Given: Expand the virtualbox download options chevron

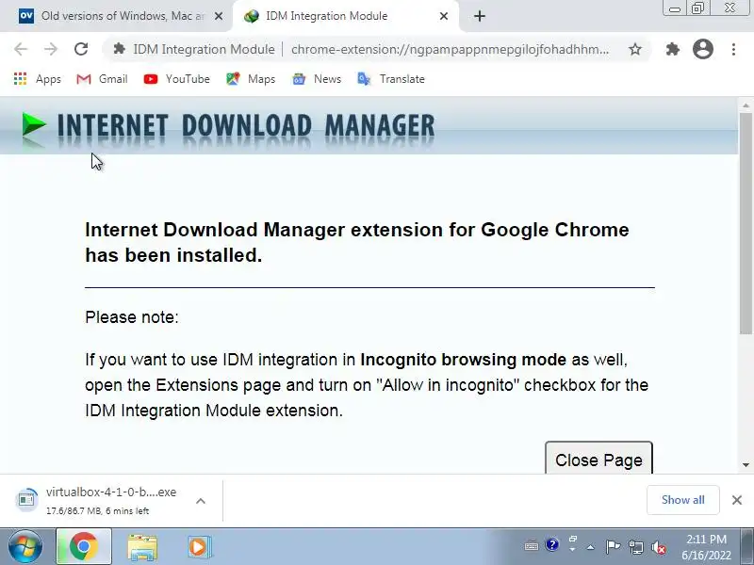Looking at the screenshot, I should click(201, 501).
